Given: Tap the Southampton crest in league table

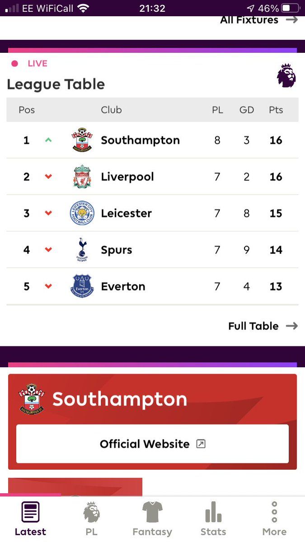Looking at the screenshot, I should pos(82,140).
